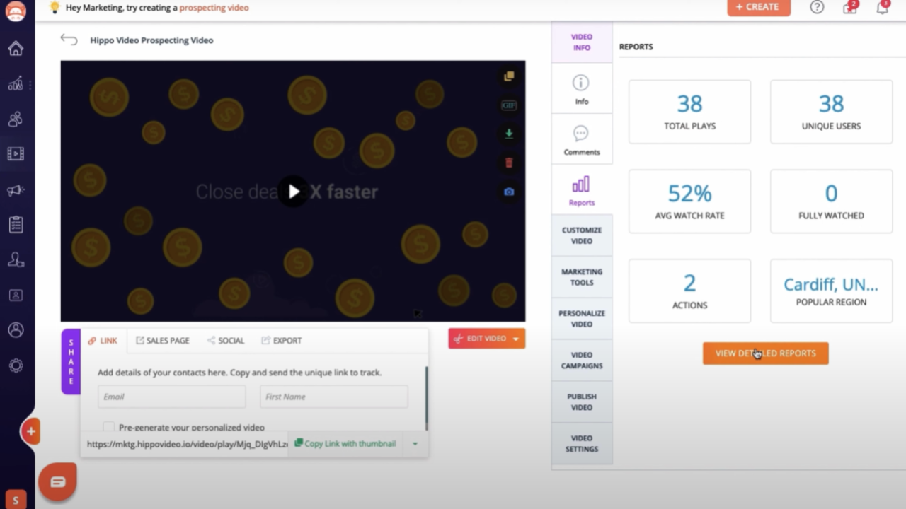The image size is (906, 509).
Task: Open the Video Info section
Action: click(582, 42)
